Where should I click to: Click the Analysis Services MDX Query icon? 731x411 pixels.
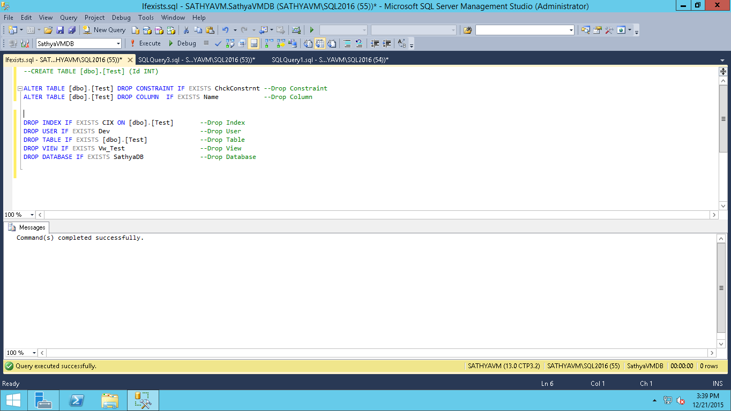147,30
